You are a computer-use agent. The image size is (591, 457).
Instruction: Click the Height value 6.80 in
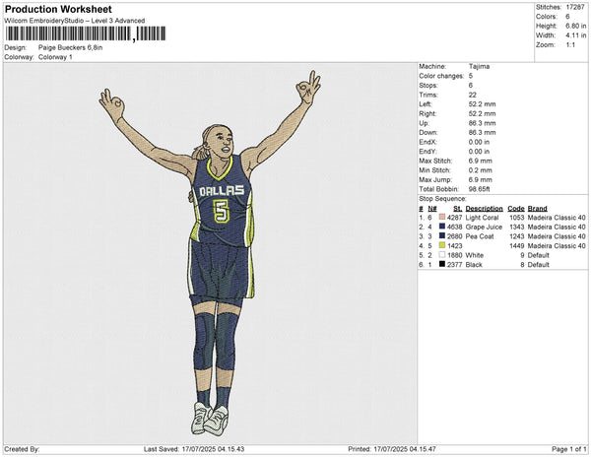coord(575,26)
